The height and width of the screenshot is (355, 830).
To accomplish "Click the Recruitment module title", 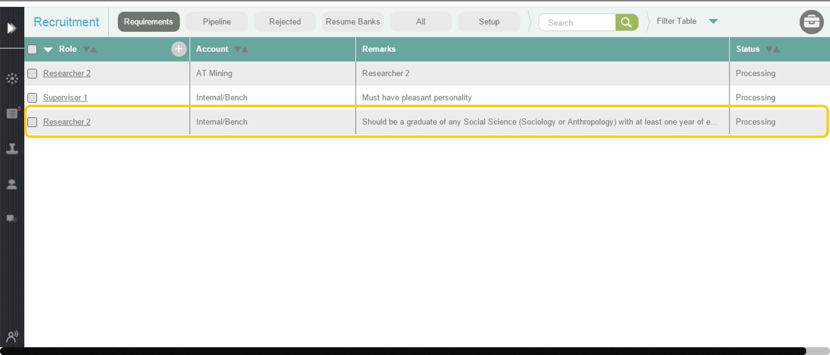I will (x=66, y=22).
